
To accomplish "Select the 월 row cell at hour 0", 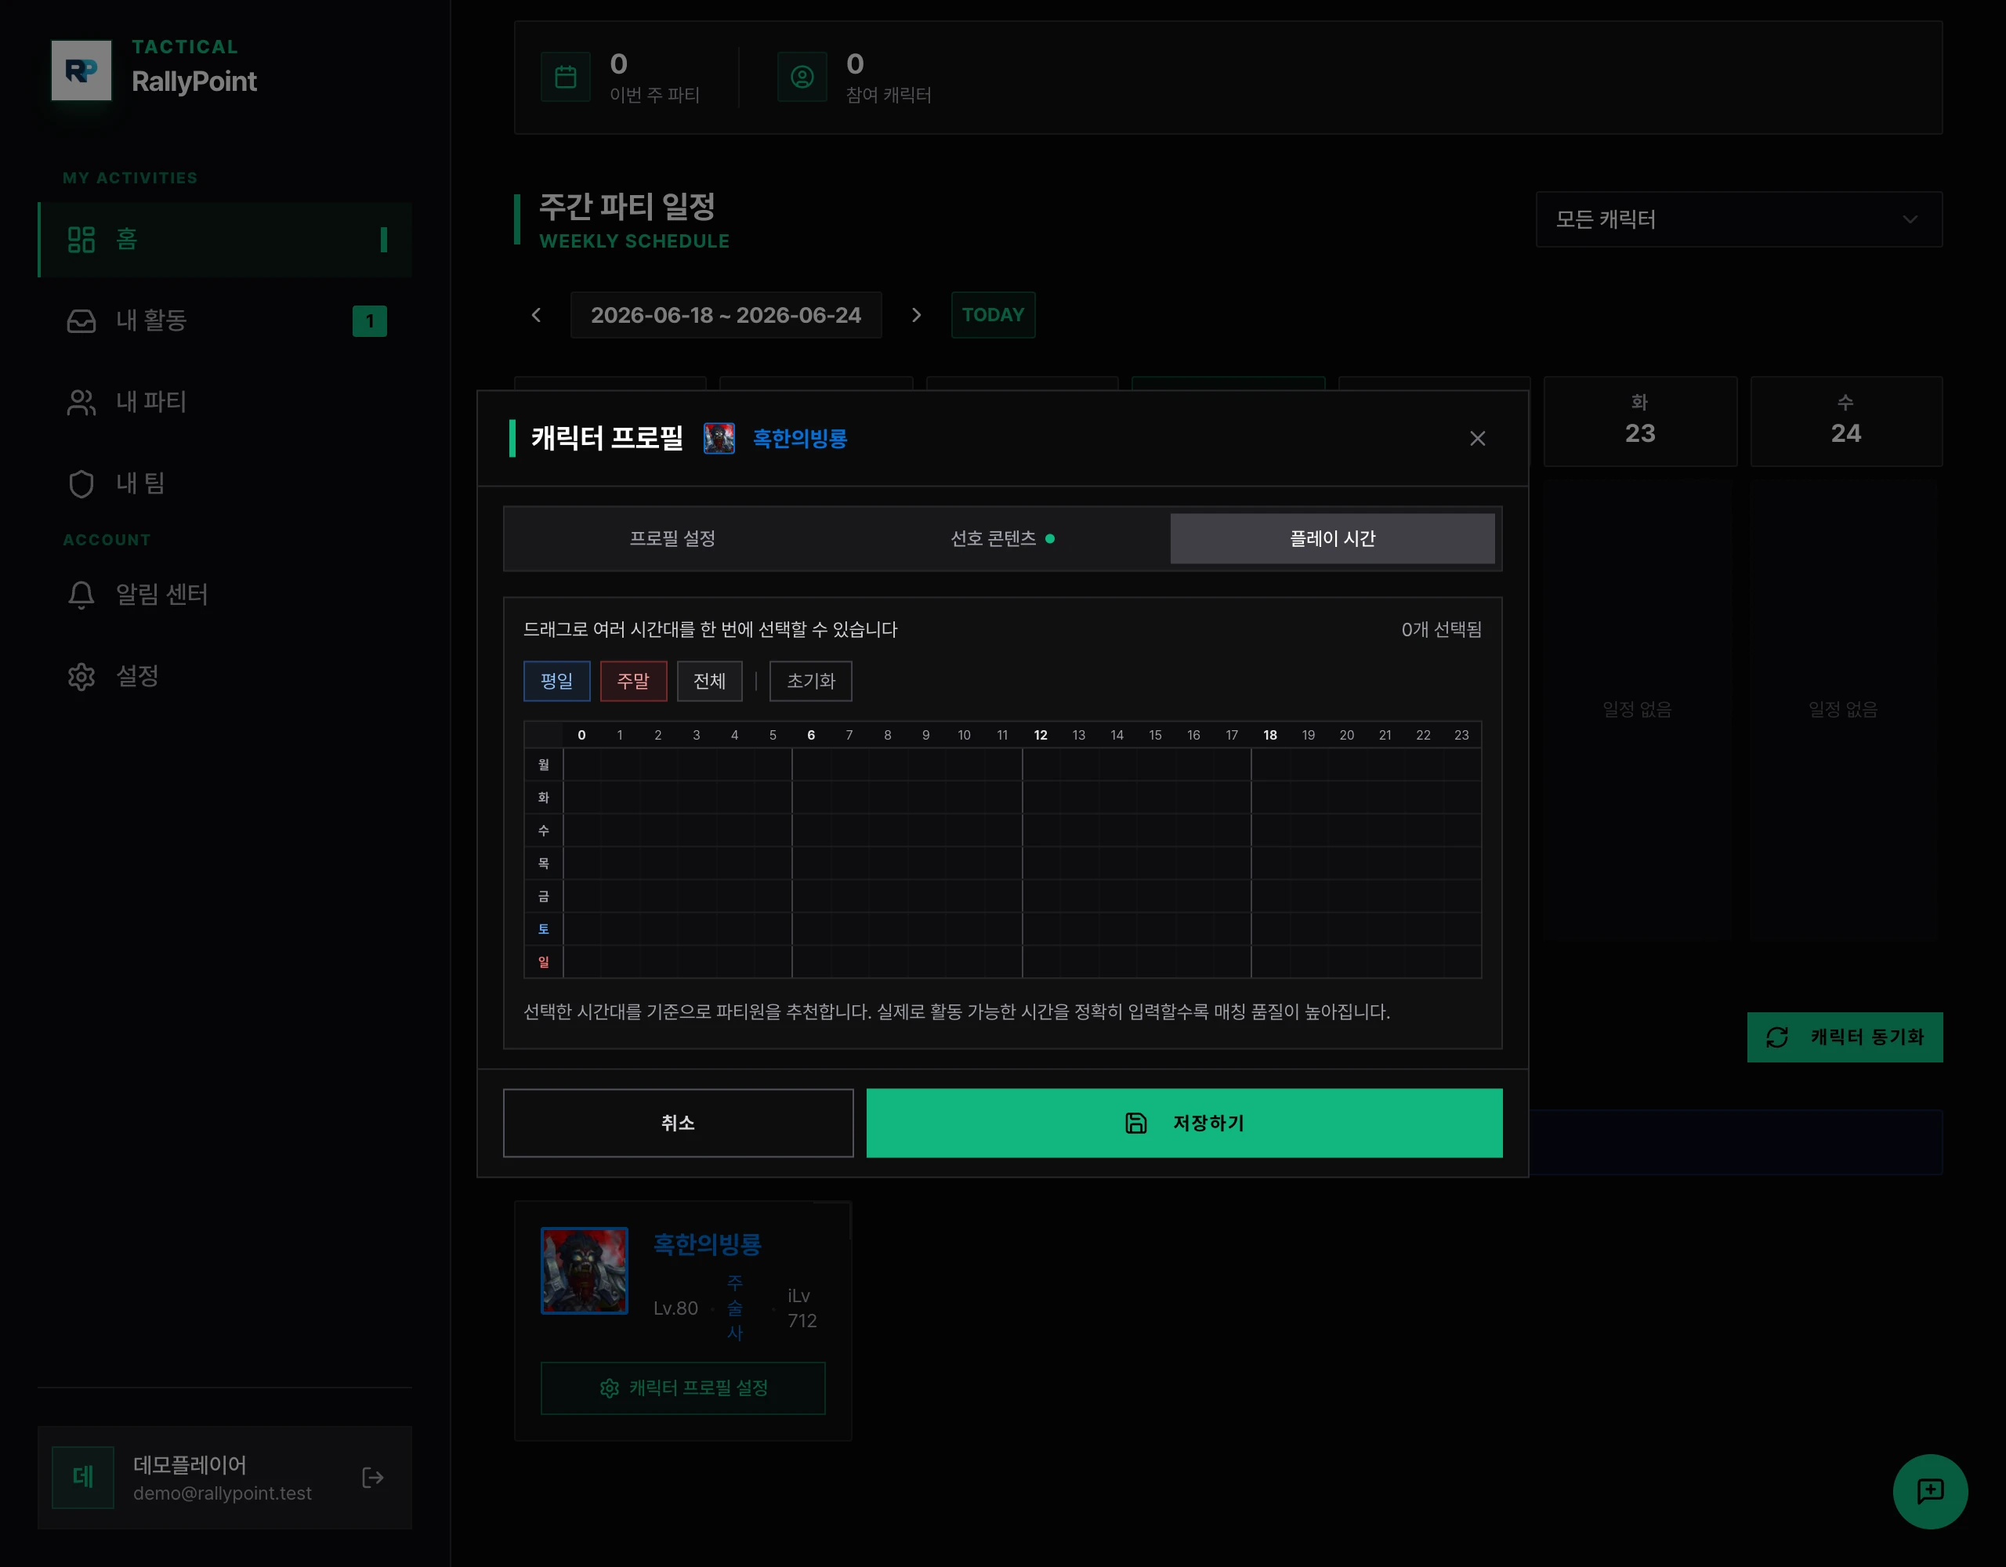I will coord(581,764).
